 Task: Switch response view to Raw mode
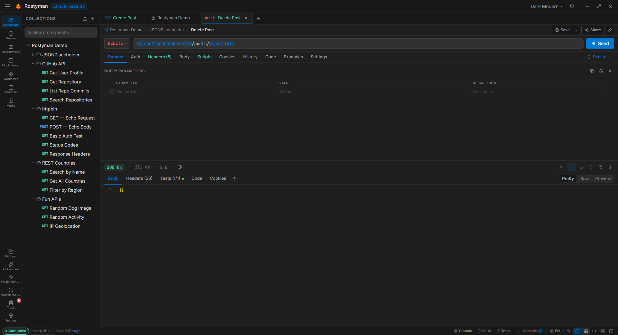(584, 178)
